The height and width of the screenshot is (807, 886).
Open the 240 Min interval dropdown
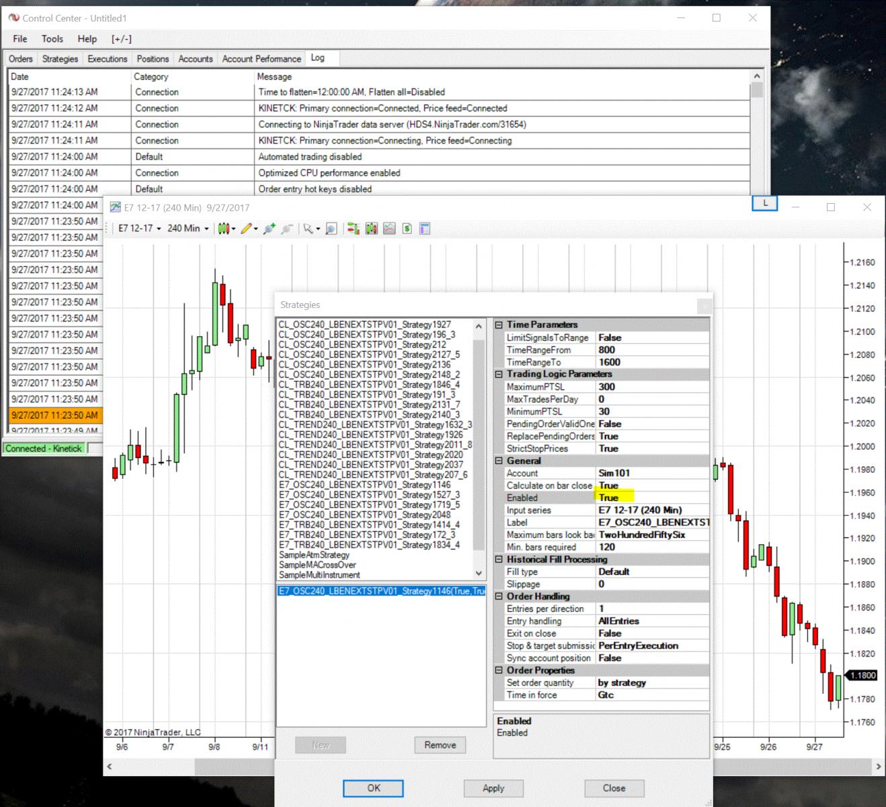pos(188,229)
